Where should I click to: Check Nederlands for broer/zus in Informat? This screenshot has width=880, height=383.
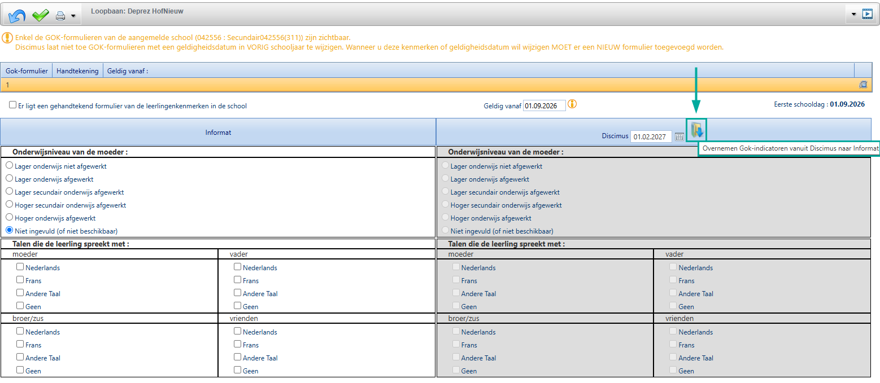pos(20,331)
